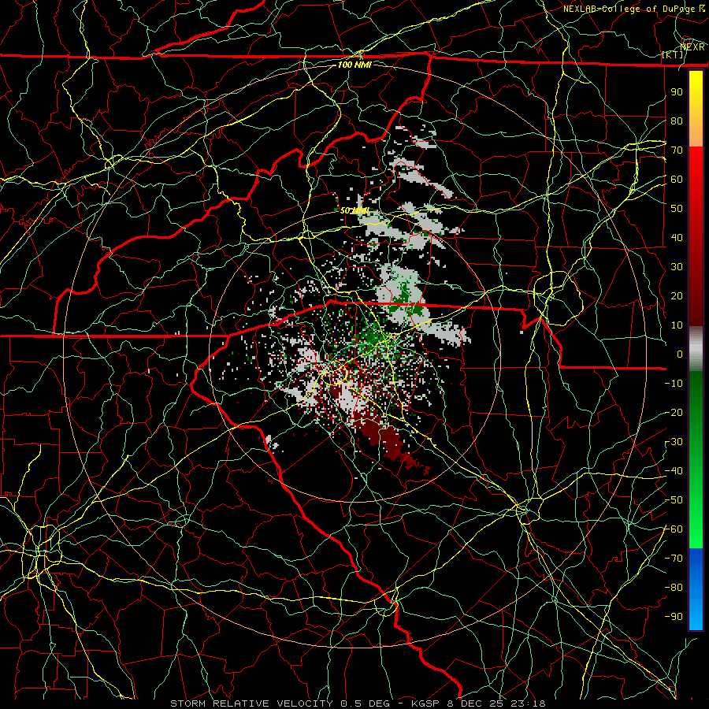
Task: Select the 70 value on velocity scale
Action: 677,150
